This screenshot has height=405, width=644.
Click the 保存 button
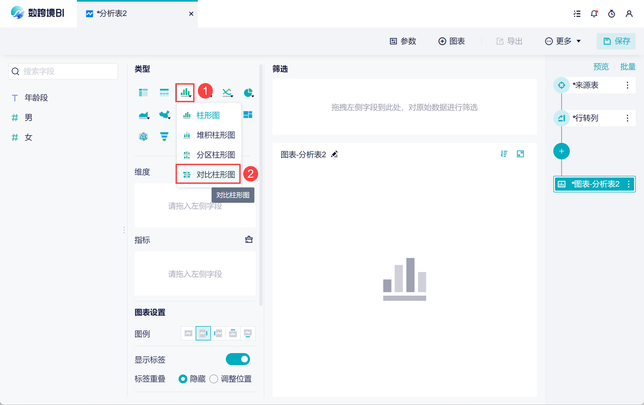coord(616,41)
